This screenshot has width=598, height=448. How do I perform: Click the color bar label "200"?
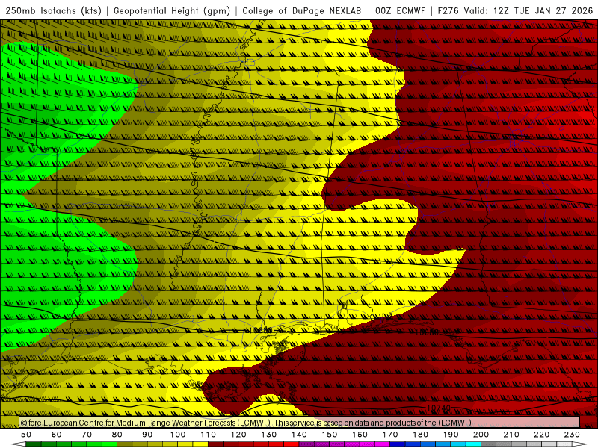[481, 435]
